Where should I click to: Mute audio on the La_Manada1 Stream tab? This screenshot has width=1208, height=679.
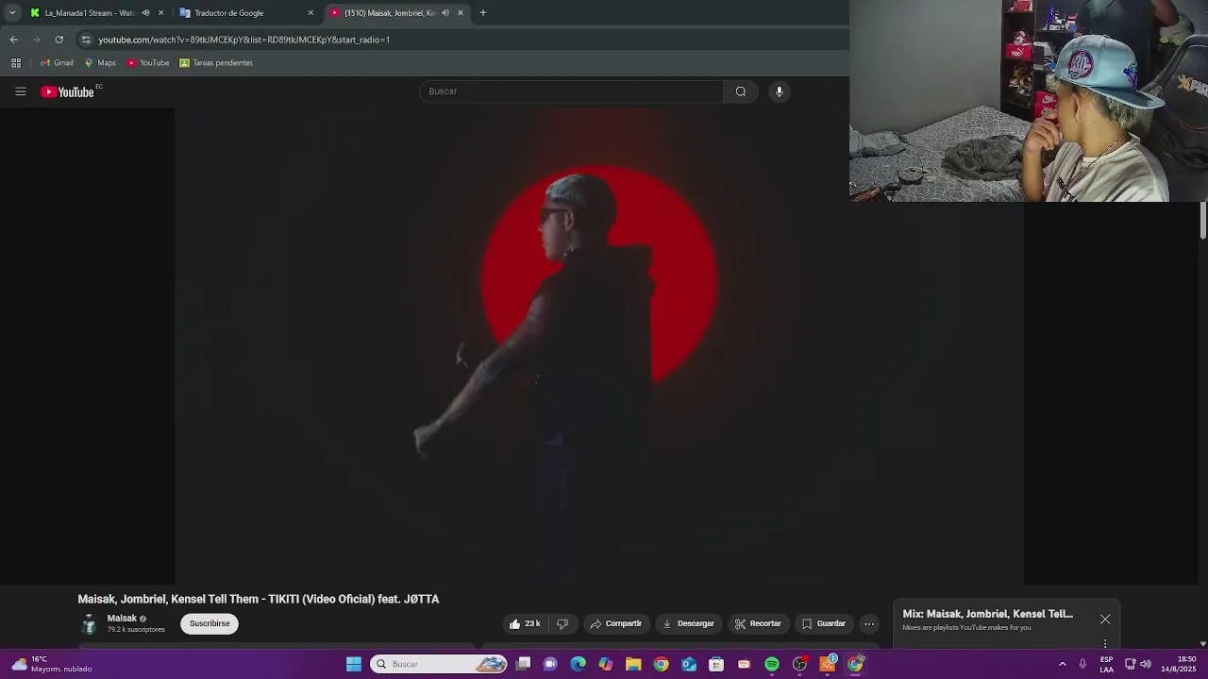(145, 13)
